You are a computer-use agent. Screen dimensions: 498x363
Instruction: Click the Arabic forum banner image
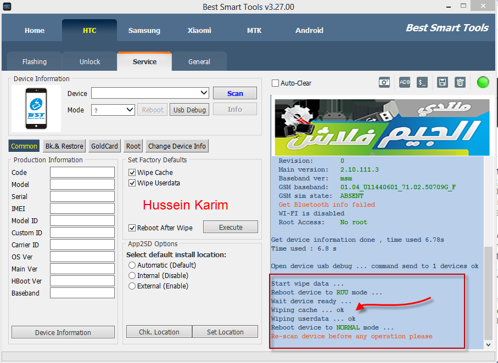382,127
